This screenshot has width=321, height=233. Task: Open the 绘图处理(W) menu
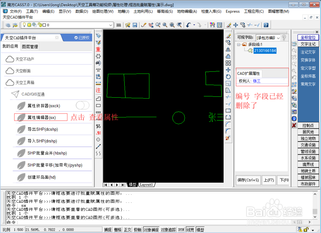pos(103,12)
